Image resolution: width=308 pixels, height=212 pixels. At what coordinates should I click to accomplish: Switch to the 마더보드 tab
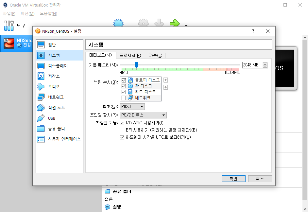coord(101,55)
